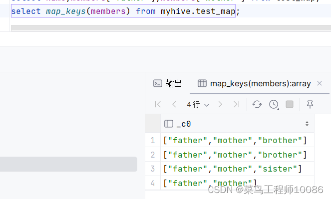
Task: Click the editor horizontal scrollbar
Action: point(171,28)
